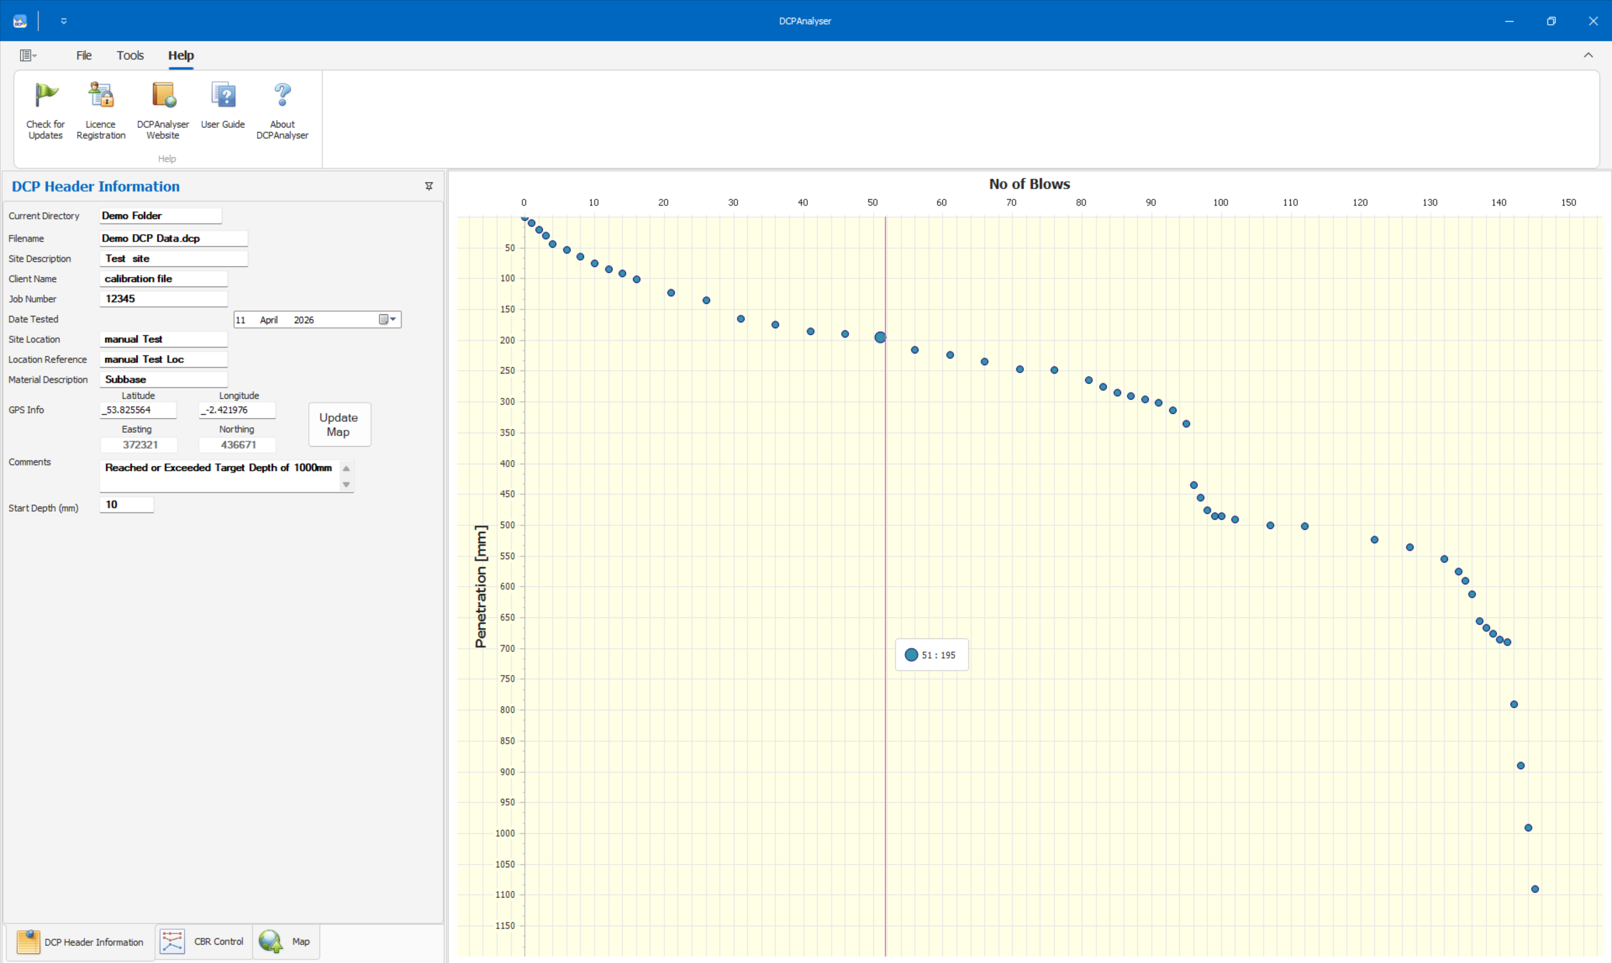Click the Northing value 436671
1612x963 pixels.
tap(238, 445)
